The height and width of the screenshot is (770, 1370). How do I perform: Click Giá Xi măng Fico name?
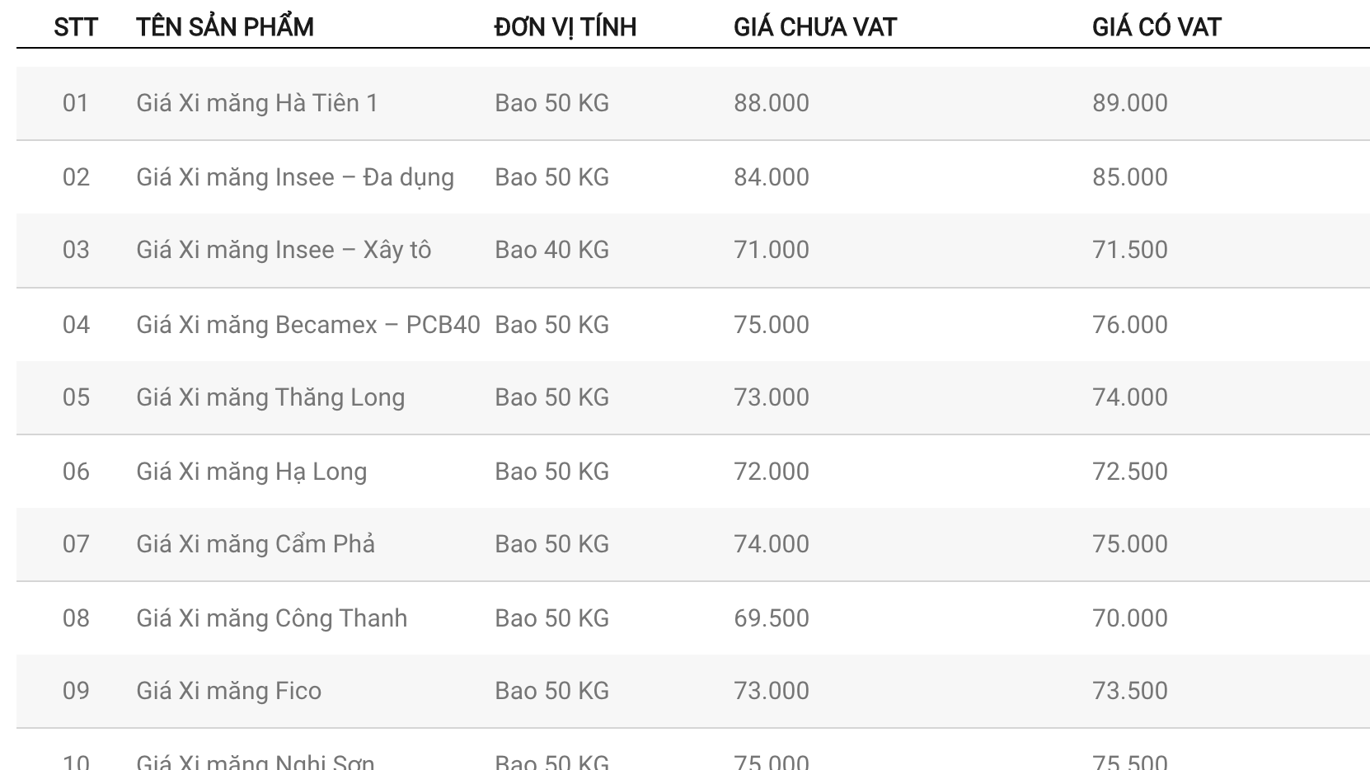pyautogui.click(x=229, y=691)
